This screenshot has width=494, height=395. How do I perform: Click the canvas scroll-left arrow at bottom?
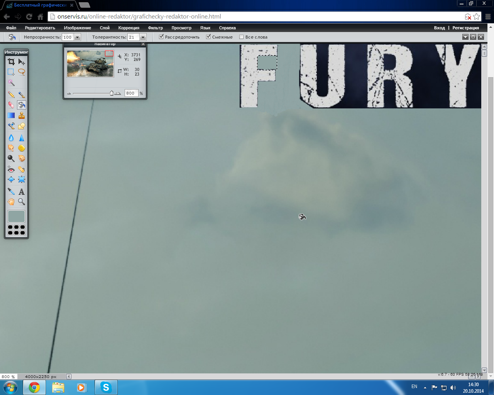click(x=69, y=376)
